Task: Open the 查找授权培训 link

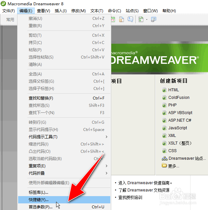Action: tap(130, 197)
